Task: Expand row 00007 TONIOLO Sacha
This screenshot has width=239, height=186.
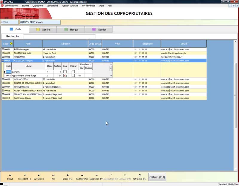Action: tap(3, 87)
